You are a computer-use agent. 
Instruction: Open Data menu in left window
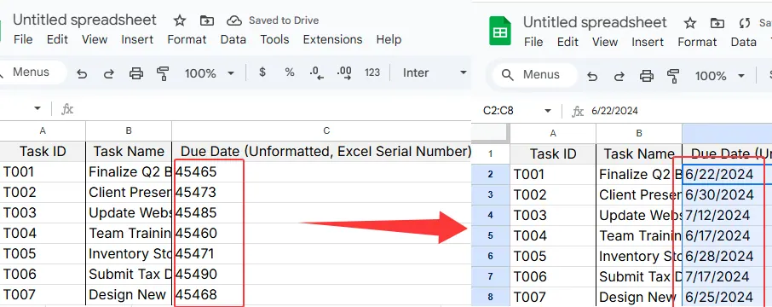(233, 39)
